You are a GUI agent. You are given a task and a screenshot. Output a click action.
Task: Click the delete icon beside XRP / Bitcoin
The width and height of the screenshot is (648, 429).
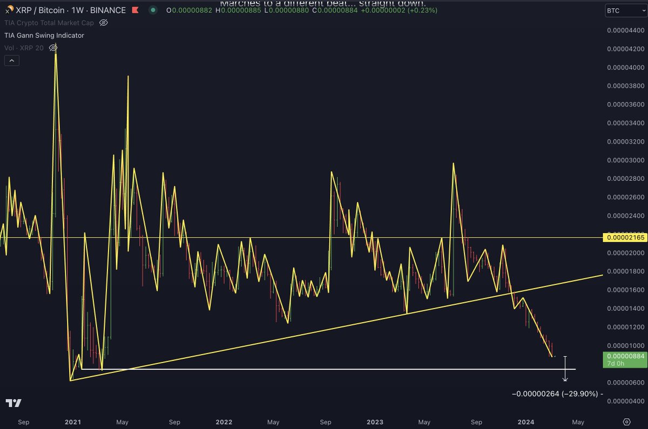pyautogui.click(x=136, y=10)
